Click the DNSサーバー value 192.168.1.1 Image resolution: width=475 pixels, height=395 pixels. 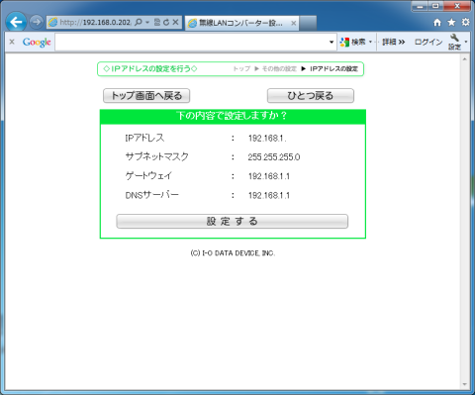[x=269, y=195]
